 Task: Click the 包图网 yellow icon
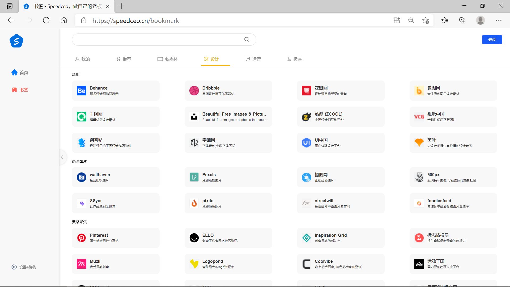click(x=419, y=91)
